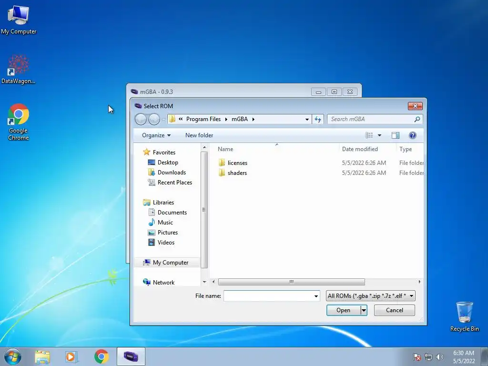Screen dimensions: 488x366
Task: Open the Organize dropdown menu
Action: point(156,135)
